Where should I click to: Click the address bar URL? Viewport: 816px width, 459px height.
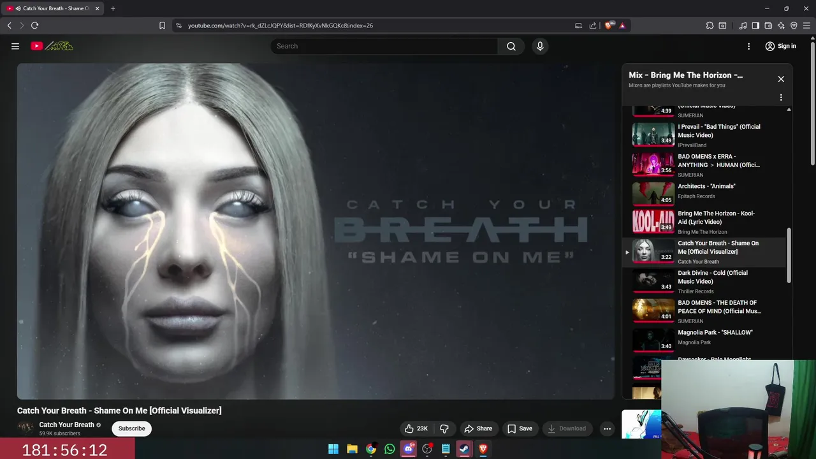pyautogui.click(x=280, y=25)
